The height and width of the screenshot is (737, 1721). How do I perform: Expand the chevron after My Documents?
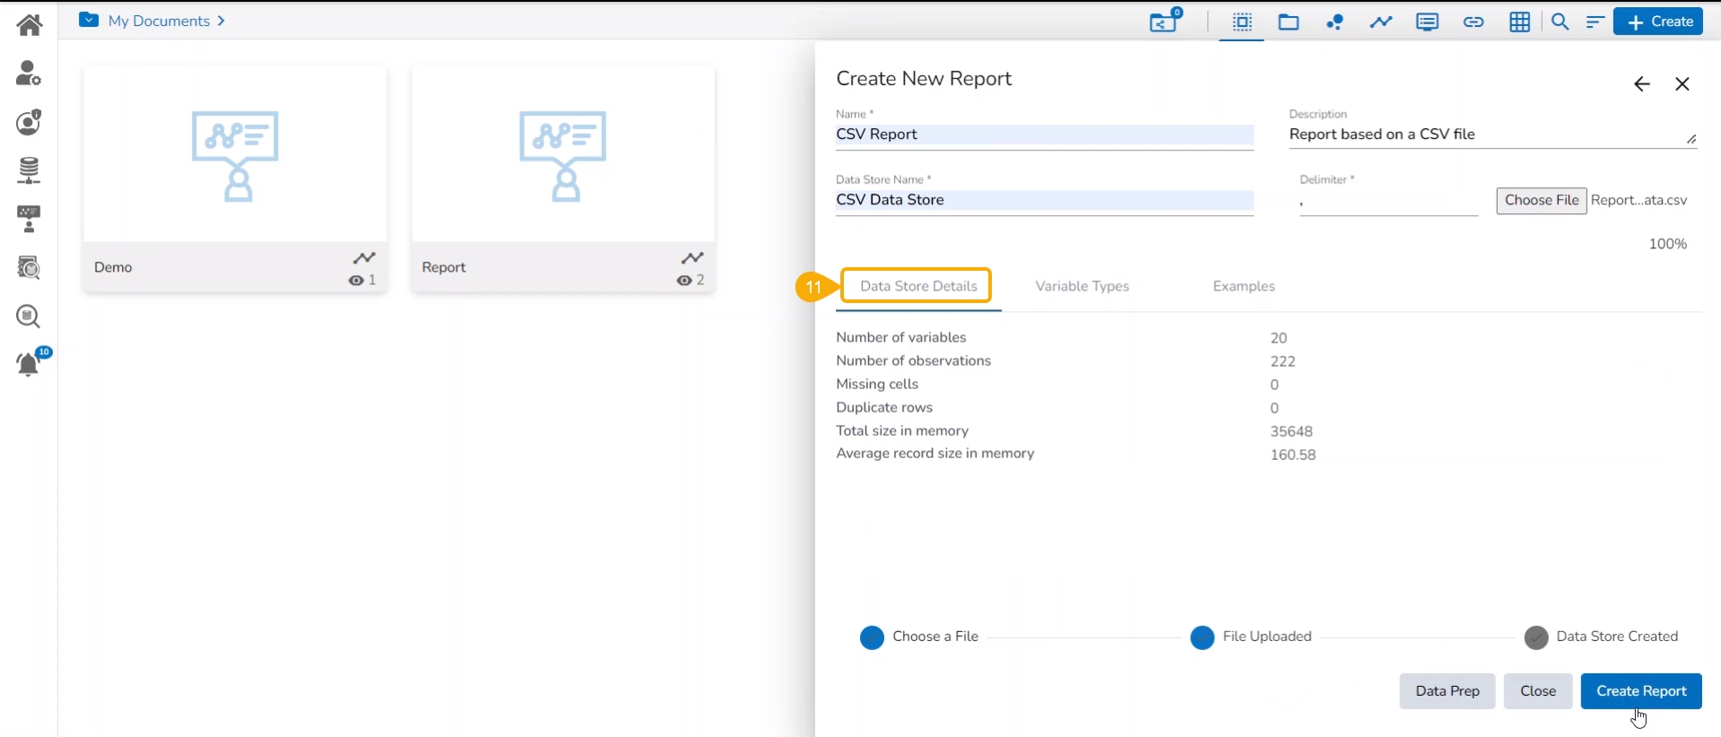(x=221, y=21)
